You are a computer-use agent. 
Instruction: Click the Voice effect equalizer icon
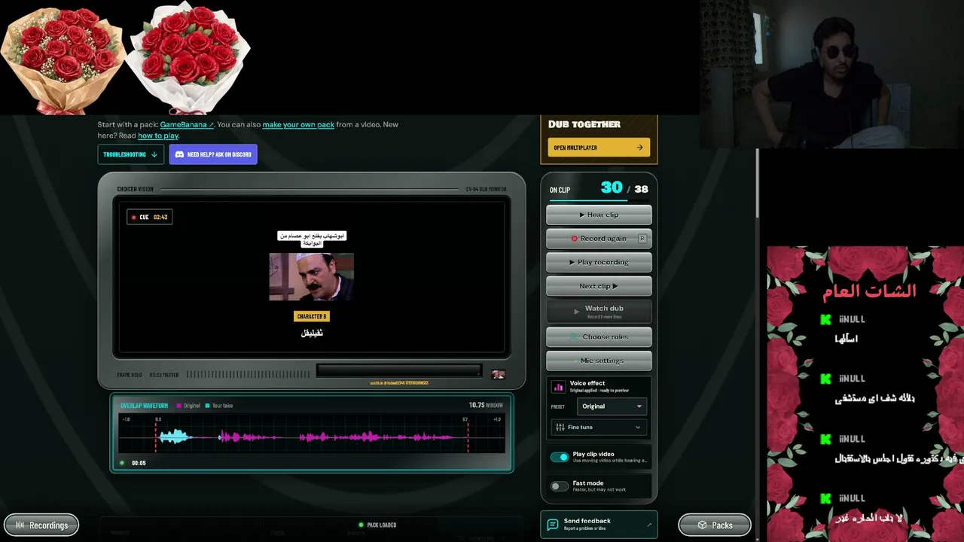(x=558, y=387)
